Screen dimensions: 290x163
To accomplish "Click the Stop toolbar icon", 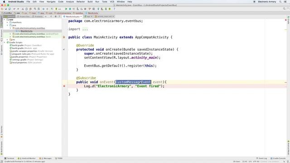I will click(x=85, y=9).
